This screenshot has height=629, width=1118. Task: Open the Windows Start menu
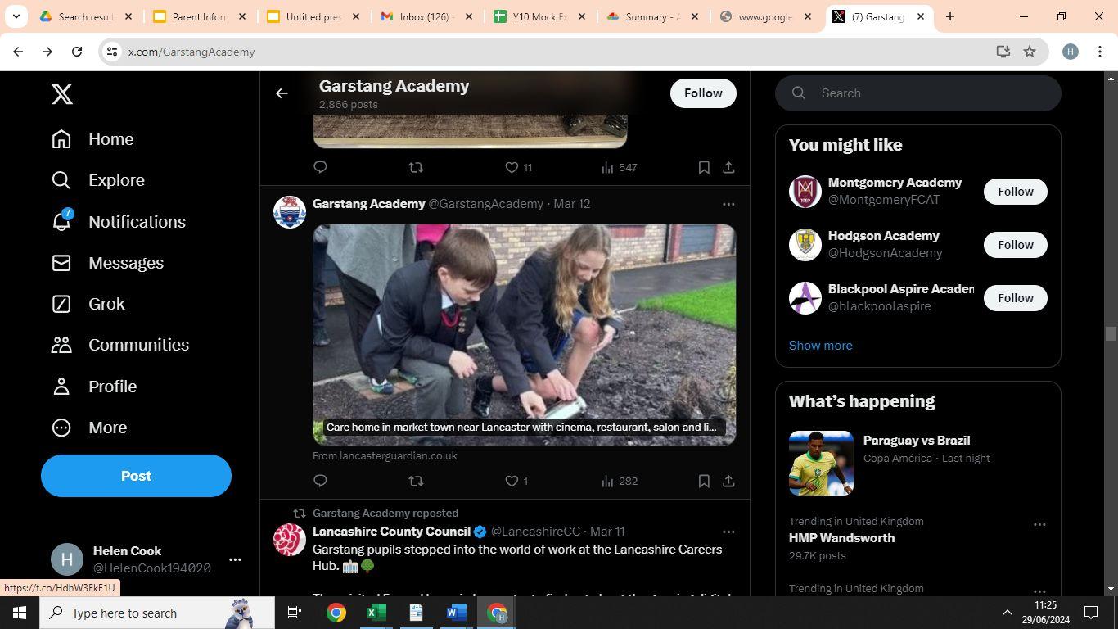(x=20, y=613)
